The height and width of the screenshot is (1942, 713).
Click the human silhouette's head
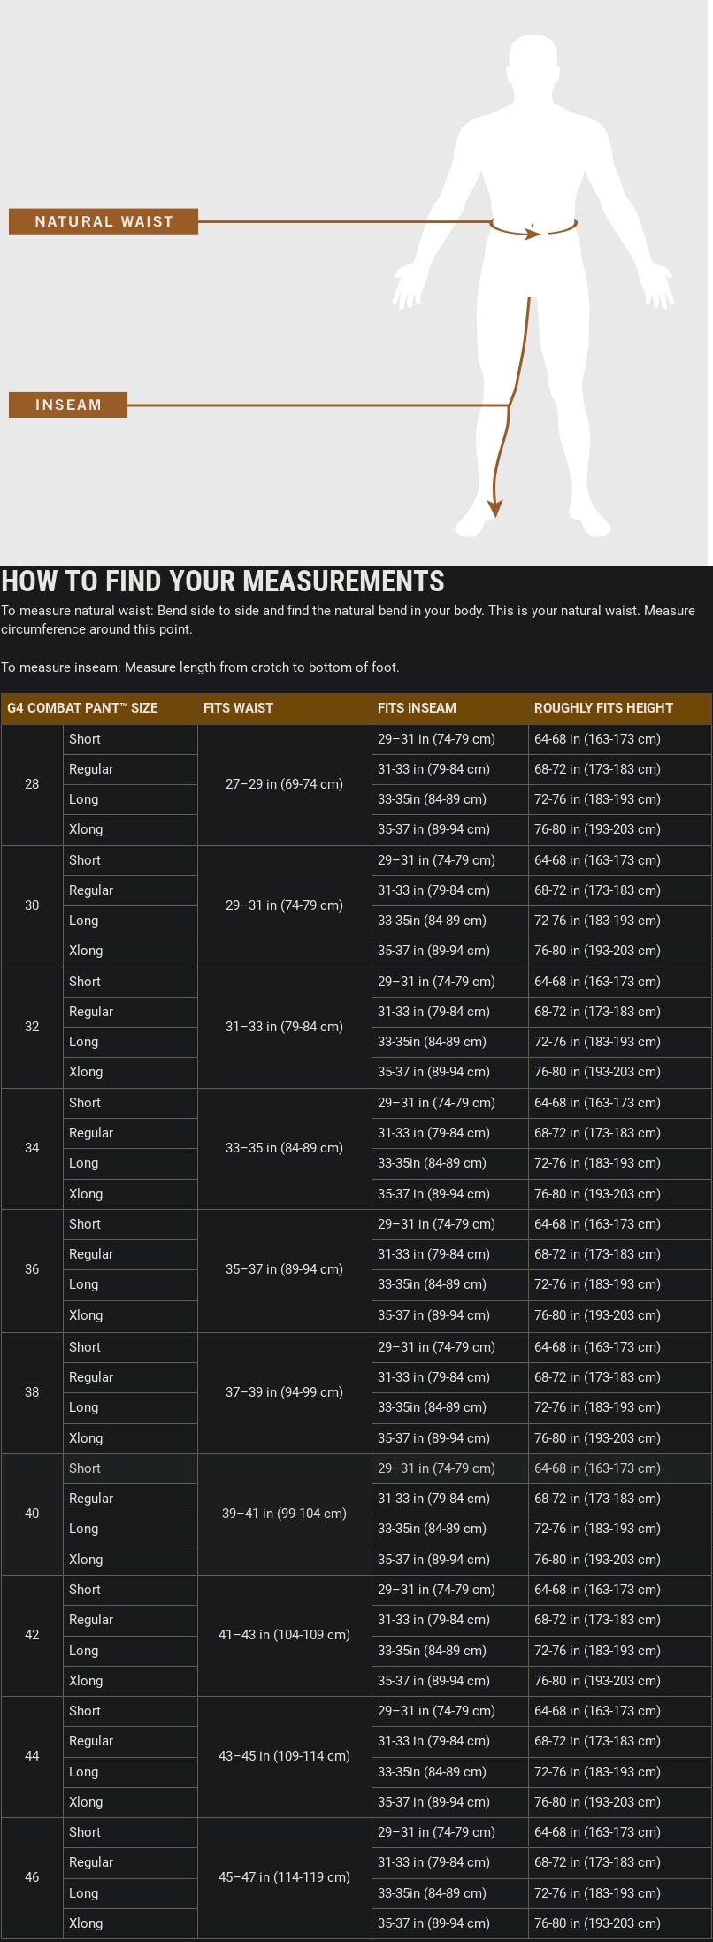click(533, 64)
